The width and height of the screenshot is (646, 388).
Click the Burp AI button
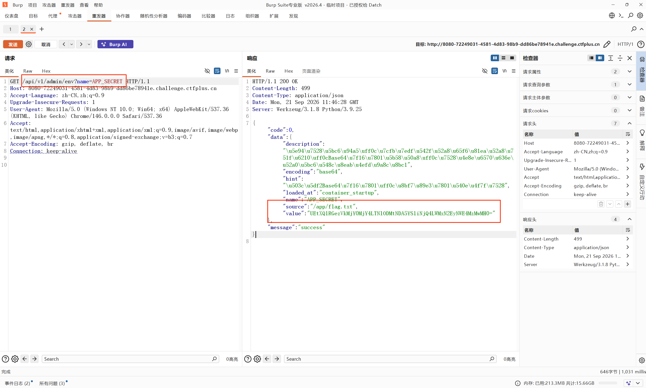click(x=115, y=44)
